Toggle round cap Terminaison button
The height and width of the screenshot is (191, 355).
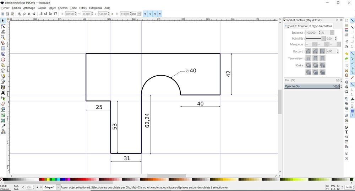coord(315,58)
